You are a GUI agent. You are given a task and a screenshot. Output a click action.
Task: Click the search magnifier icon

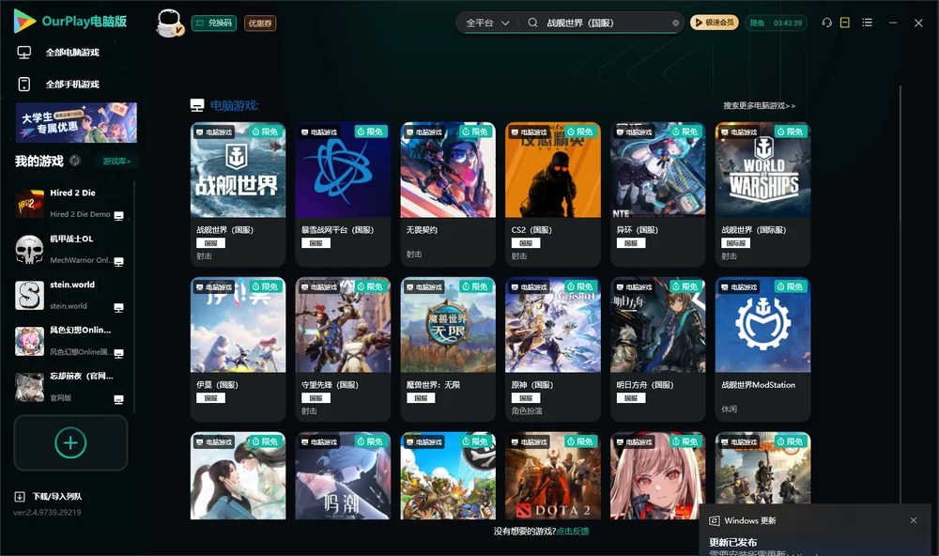(532, 23)
